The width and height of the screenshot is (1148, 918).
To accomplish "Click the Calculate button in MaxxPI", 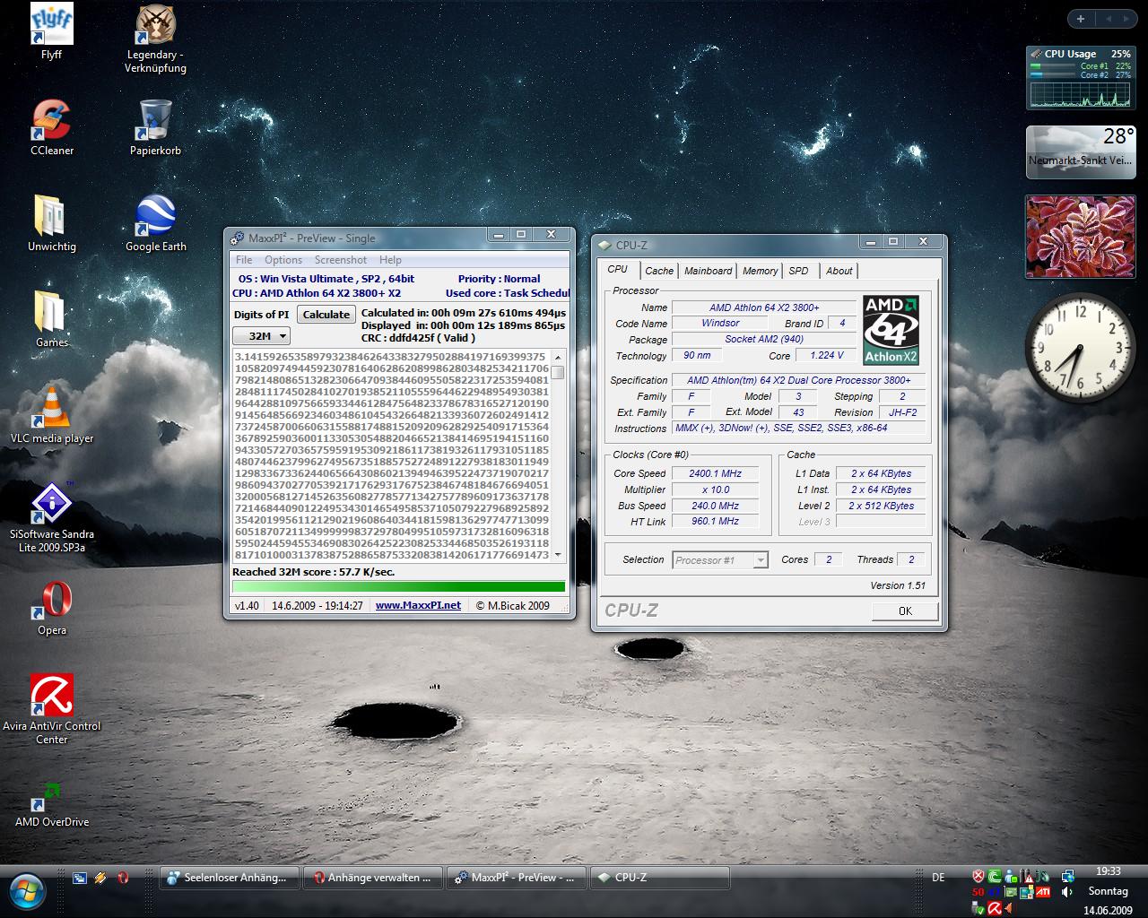I will coord(326,315).
